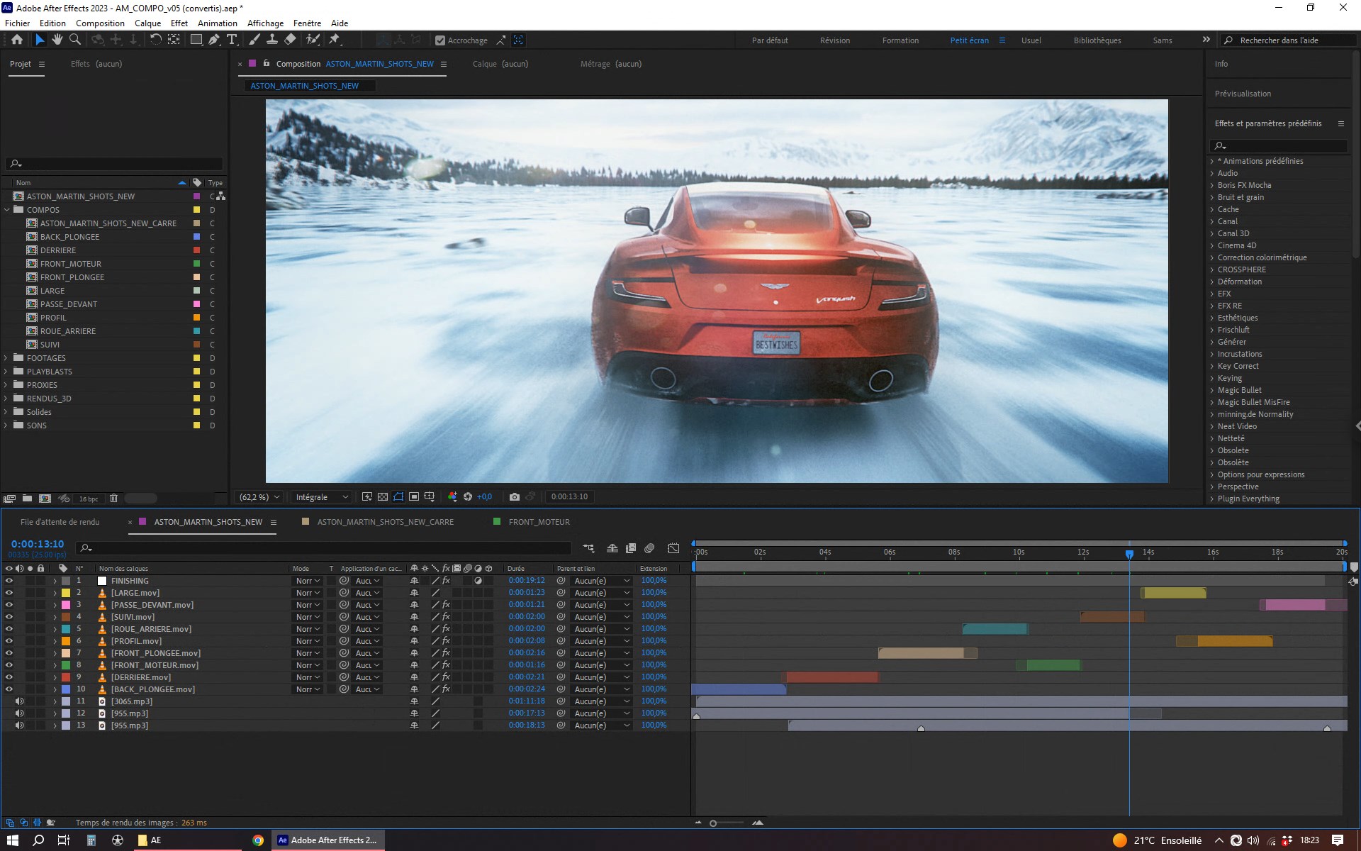The width and height of the screenshot is (1361, 851).
Task: Open the composition mini-flowchart icon
Action: (x=588, y=548)
